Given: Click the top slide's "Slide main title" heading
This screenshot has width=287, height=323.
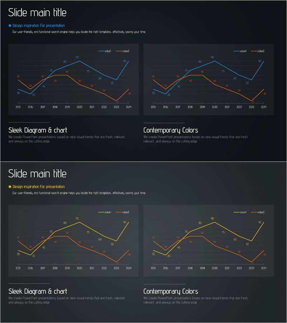Looking at the screenshot, I should coord(37,13).
